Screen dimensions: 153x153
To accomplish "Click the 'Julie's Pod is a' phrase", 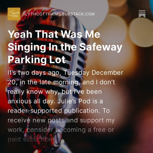I will coord(80,101).
